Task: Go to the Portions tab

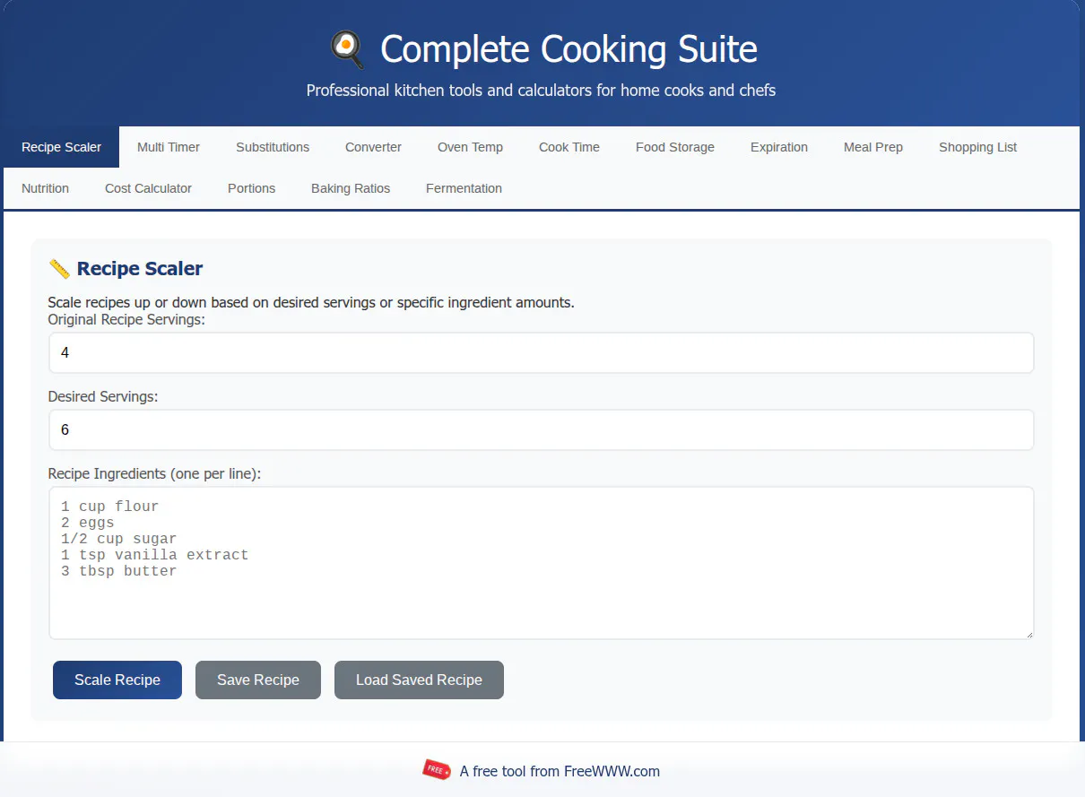Action: (251, 188)
